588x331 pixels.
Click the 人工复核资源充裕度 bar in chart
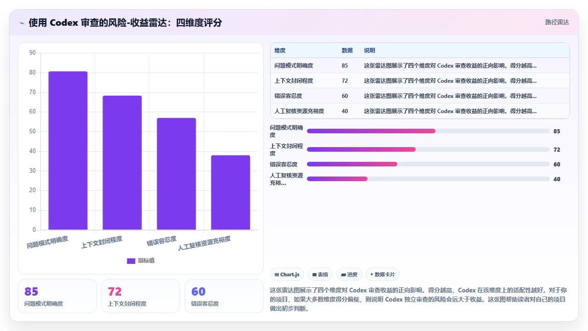(x=231, y=193)
